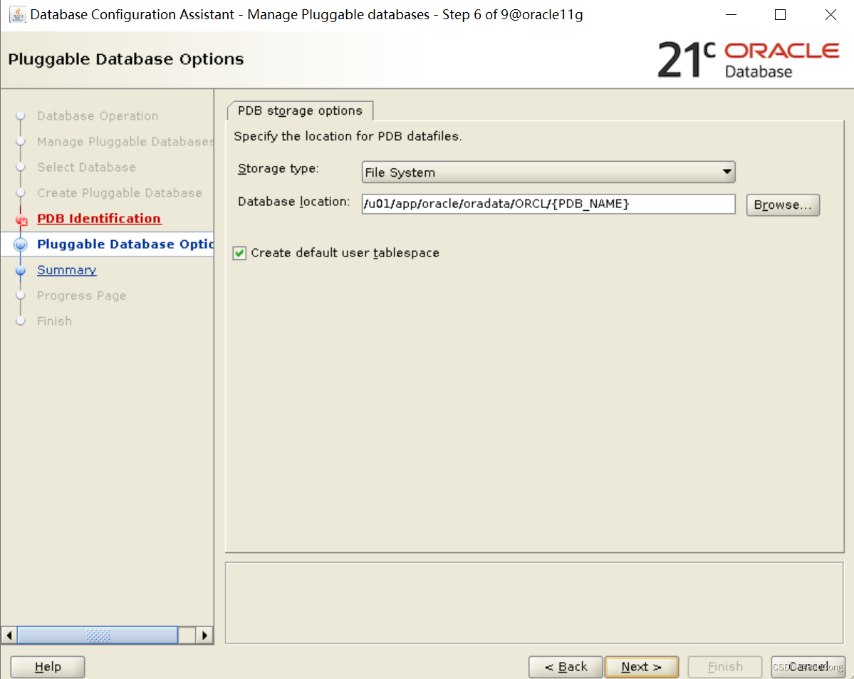Minimize the Database Configuration Assistant window
The height and width of the screenshot is (679, 854).
[731, 15]
